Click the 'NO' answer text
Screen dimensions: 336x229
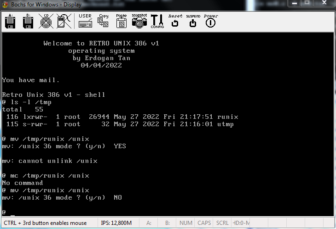118,197
